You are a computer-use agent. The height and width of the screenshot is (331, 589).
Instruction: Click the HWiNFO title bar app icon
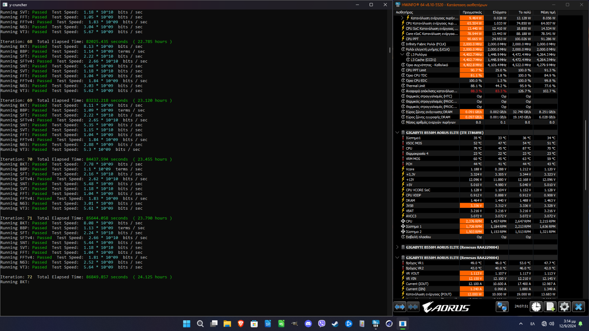[398, 5]
